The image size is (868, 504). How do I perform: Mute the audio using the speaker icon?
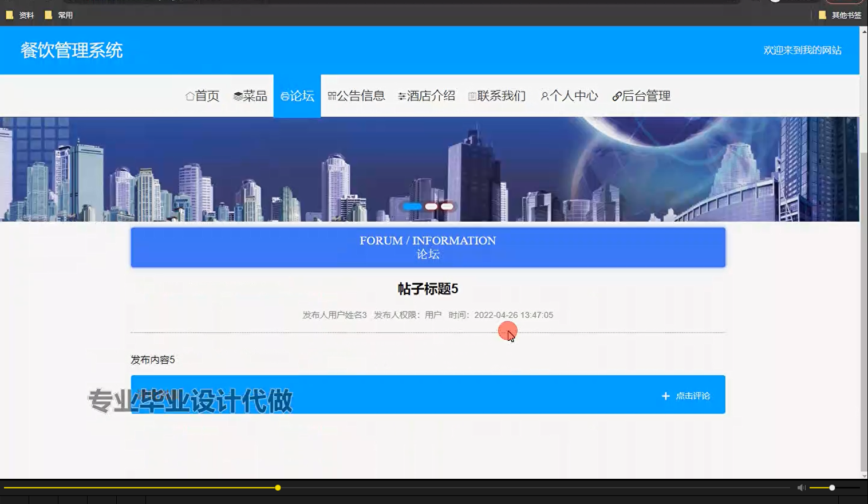click(800, 487)
